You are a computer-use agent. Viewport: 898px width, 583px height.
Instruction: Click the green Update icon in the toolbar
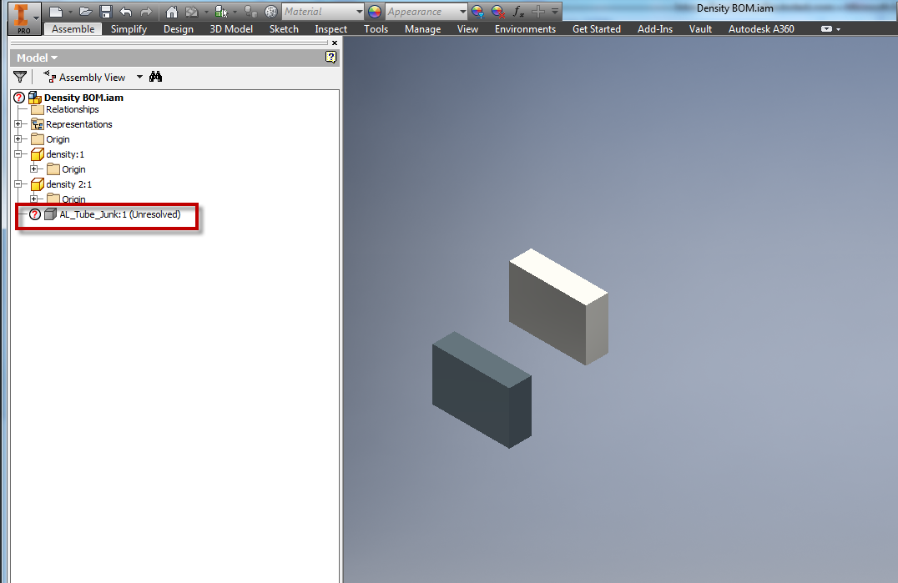tap(221, 12)
